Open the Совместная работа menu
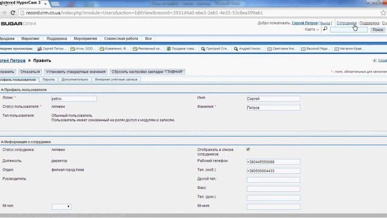 121,39
